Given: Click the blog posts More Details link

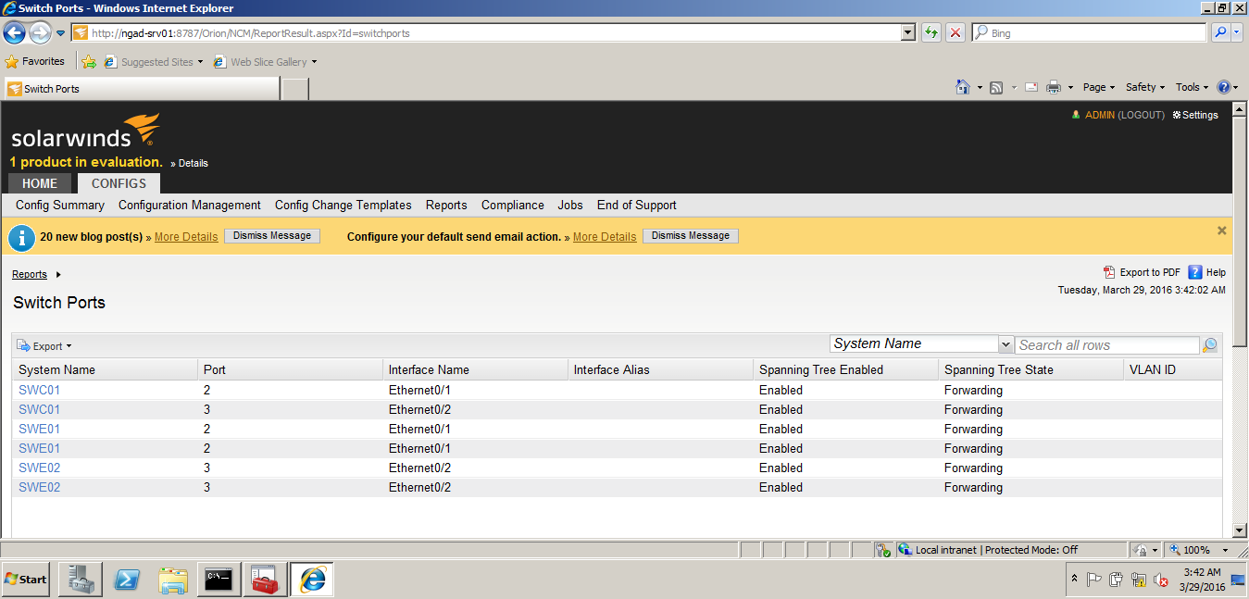Looking at the screenshot, I should pos(186,237).
